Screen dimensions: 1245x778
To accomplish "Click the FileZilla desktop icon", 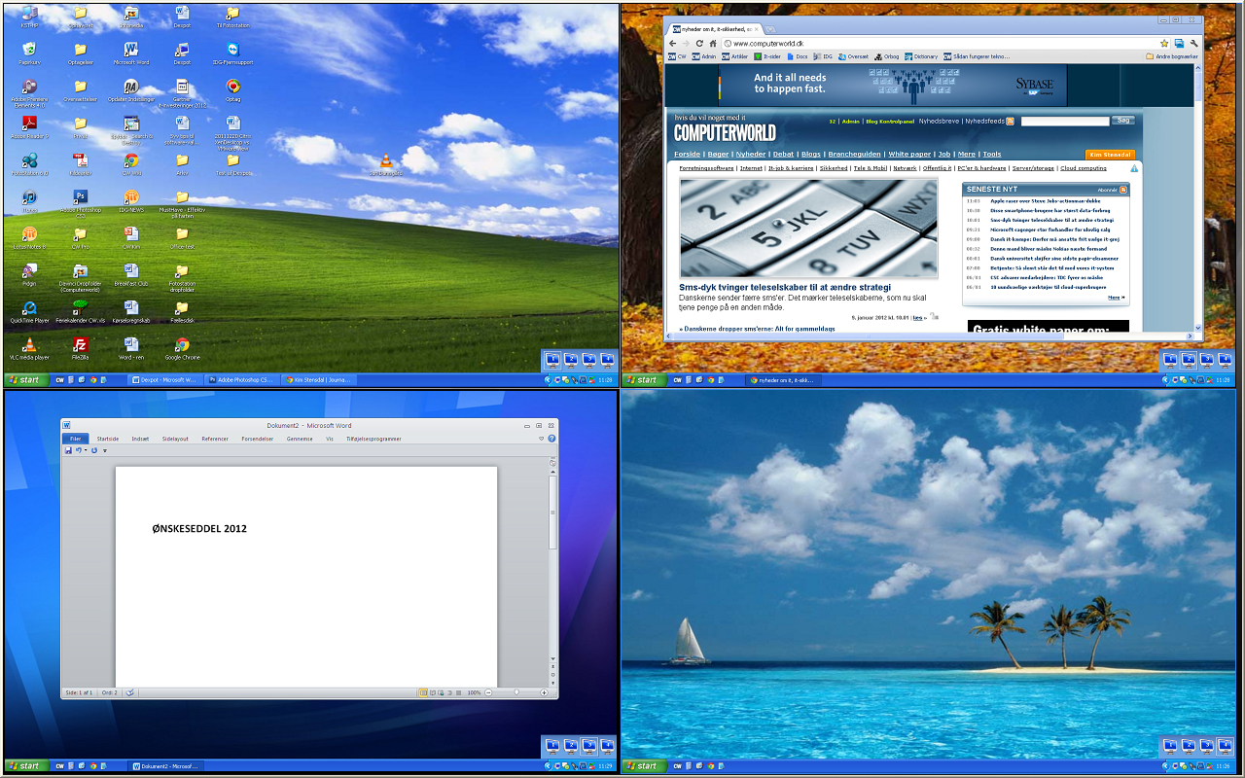I will (81, 348).
